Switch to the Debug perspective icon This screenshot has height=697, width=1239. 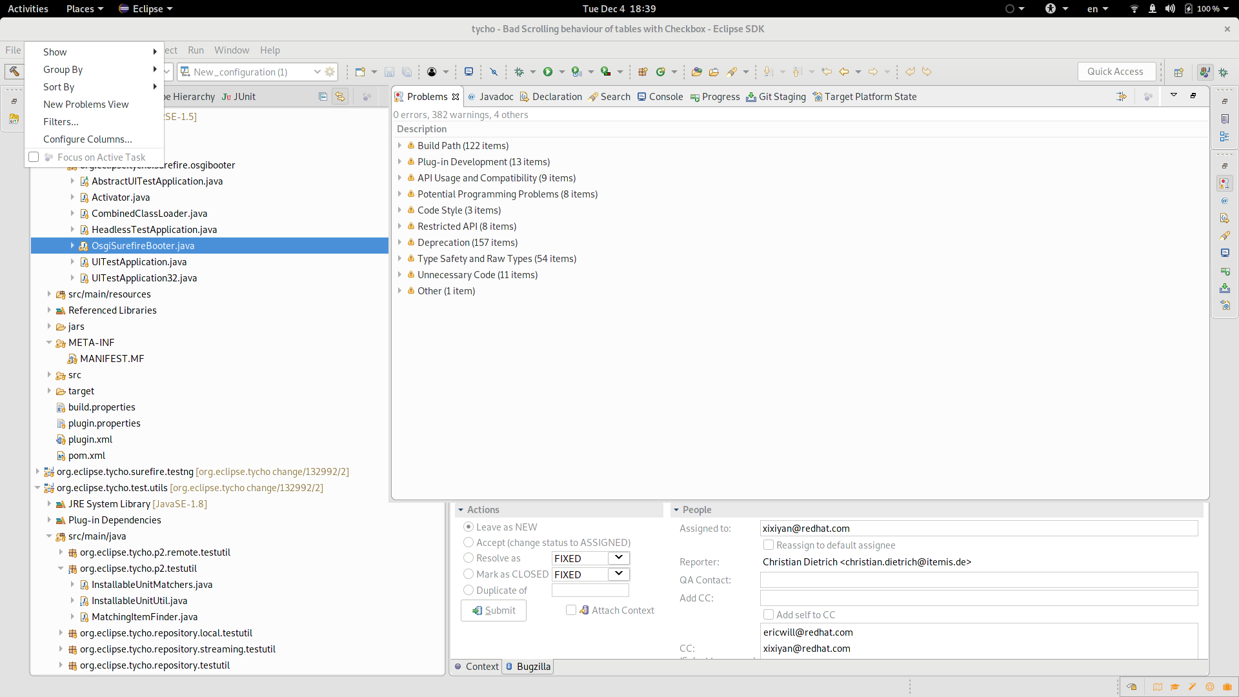click(x=1224, y=72)
